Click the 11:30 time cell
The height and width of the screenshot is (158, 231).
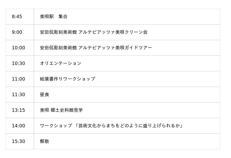pyautogui.click(x=20, y=95)
